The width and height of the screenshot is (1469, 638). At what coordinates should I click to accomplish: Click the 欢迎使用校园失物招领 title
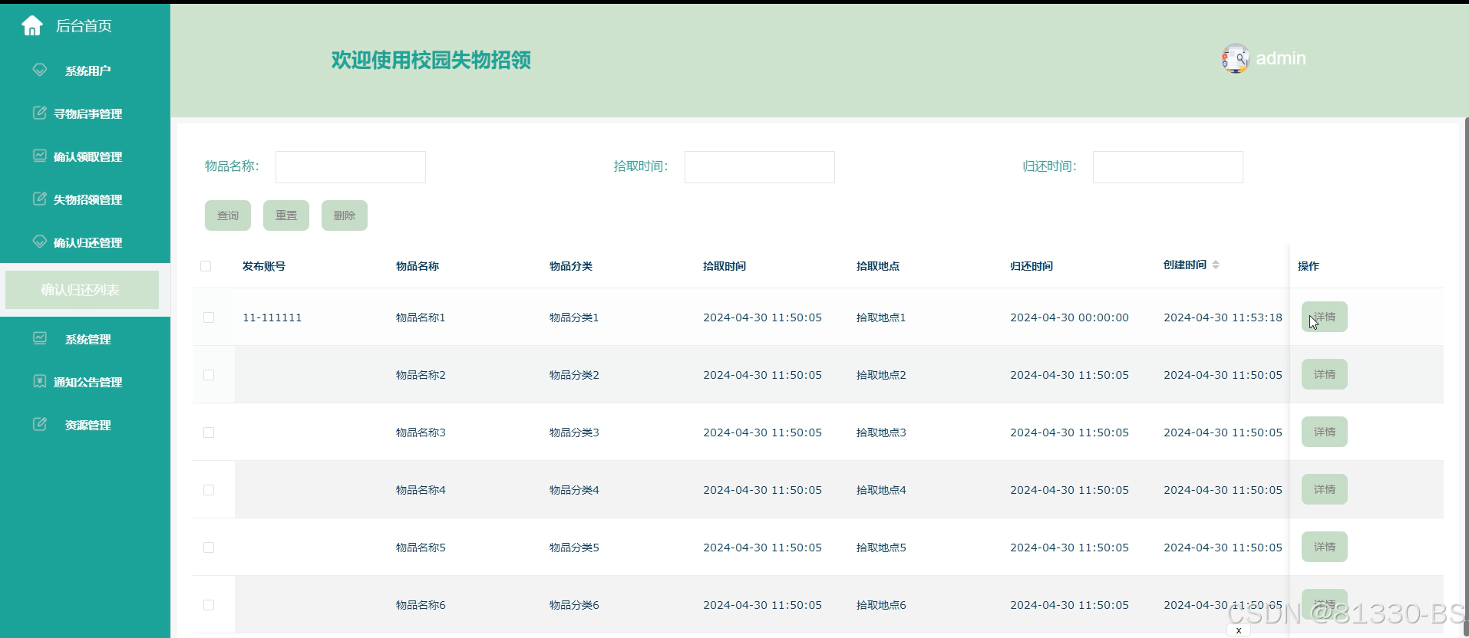[431, 60]
